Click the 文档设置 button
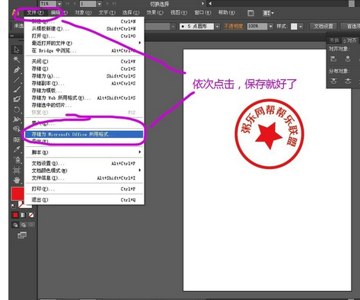Screen dimensions: 360x300 (x=323, y=26)
